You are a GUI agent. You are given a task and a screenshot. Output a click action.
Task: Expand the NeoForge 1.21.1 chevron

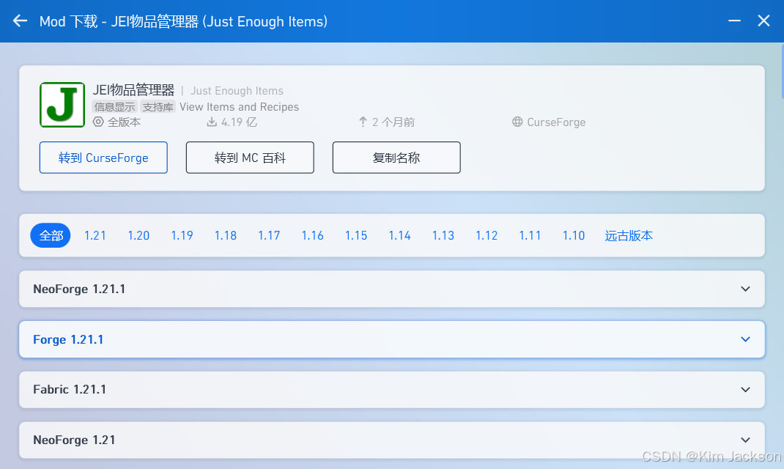pos(745,289)
